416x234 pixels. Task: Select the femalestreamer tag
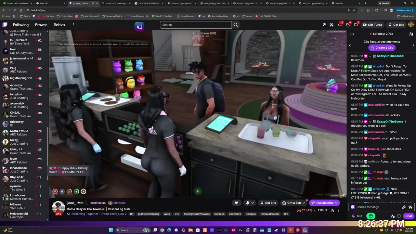coord(270,214)
